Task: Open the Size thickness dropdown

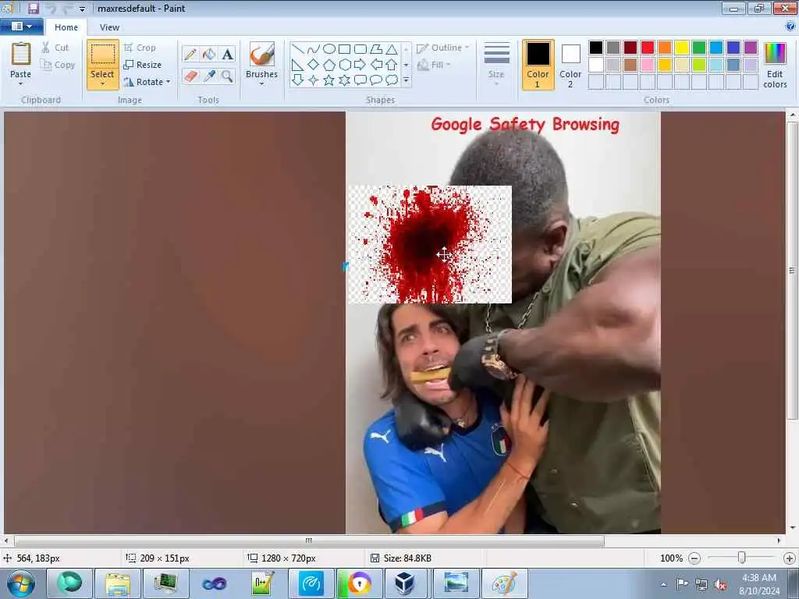Action: coord(496,64)
